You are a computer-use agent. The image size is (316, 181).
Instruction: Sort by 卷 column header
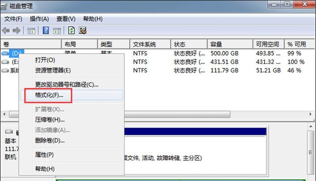point(31,44)
